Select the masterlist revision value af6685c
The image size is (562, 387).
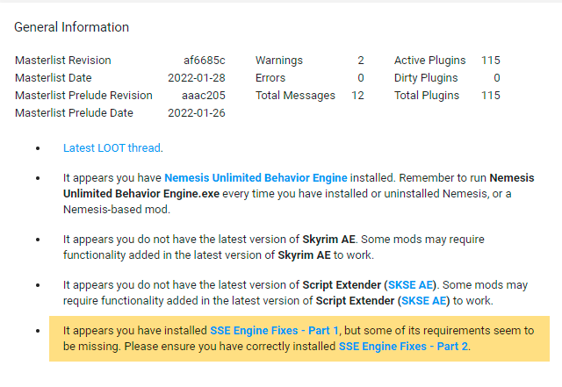pyautogui.click(x=205, y=61)
